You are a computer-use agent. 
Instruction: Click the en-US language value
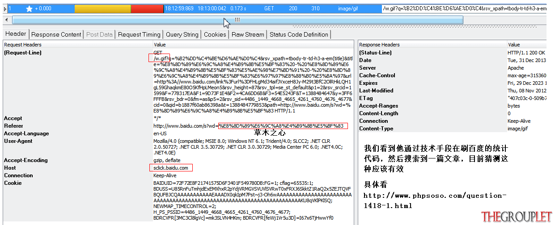(x=160, y=133)
